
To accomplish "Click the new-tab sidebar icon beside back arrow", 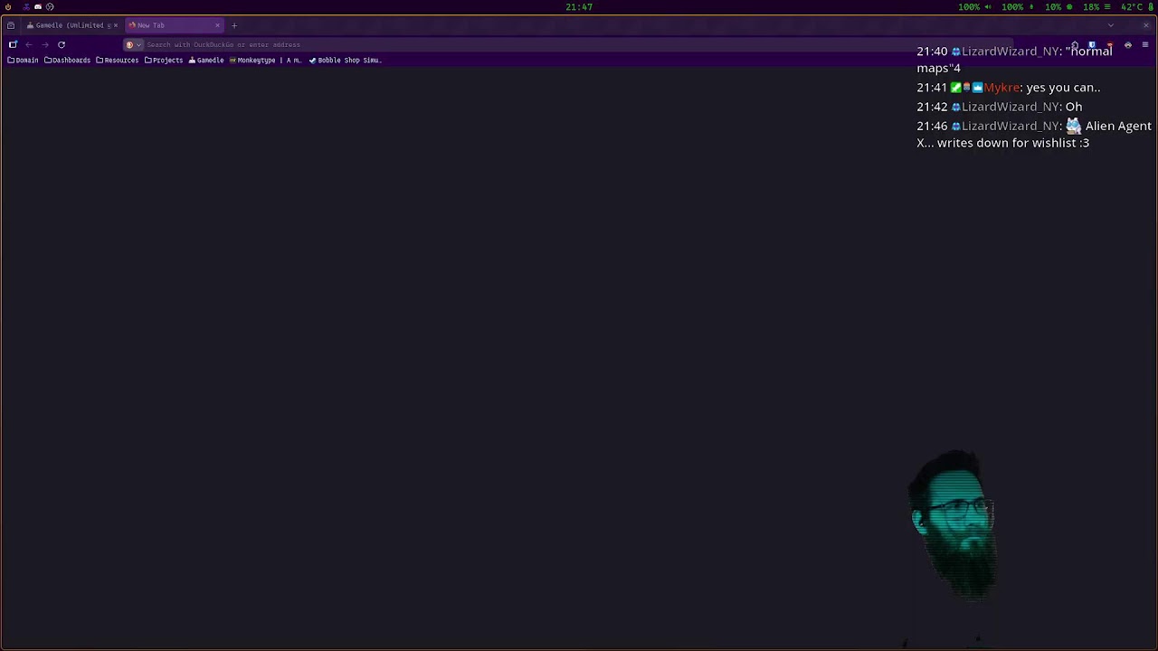I will click(x=13, y=44).
